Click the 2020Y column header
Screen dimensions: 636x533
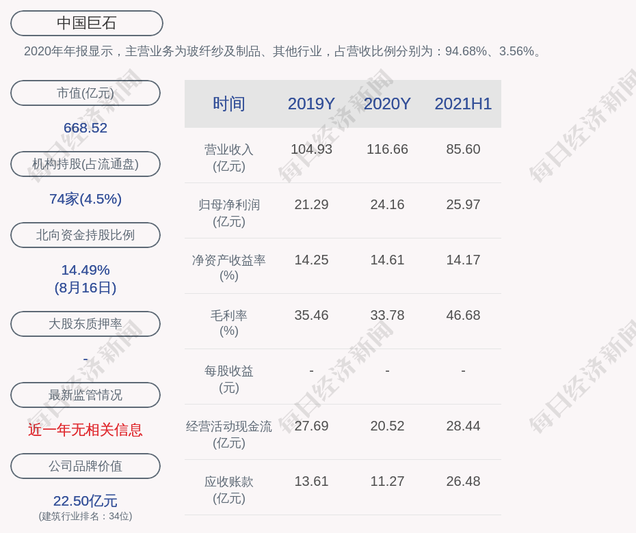[x=387, y=104]
